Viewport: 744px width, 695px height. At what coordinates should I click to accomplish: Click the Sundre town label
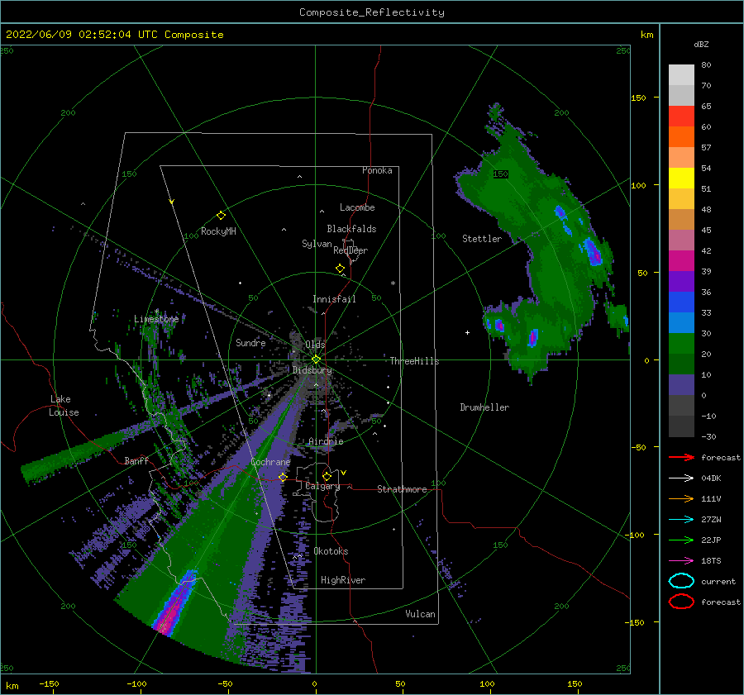tap(250, 342)
